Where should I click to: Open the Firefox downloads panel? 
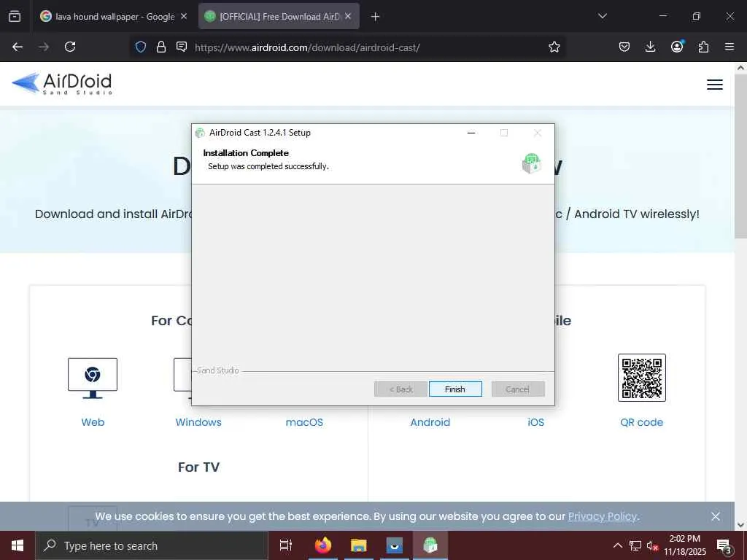click(x=650, y=47)
